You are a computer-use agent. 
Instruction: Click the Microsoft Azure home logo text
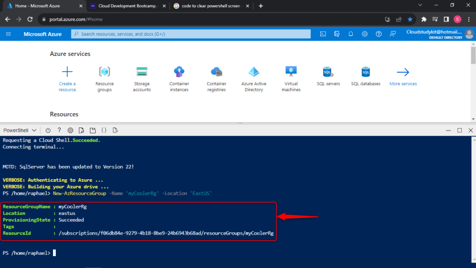pos(42,34)
